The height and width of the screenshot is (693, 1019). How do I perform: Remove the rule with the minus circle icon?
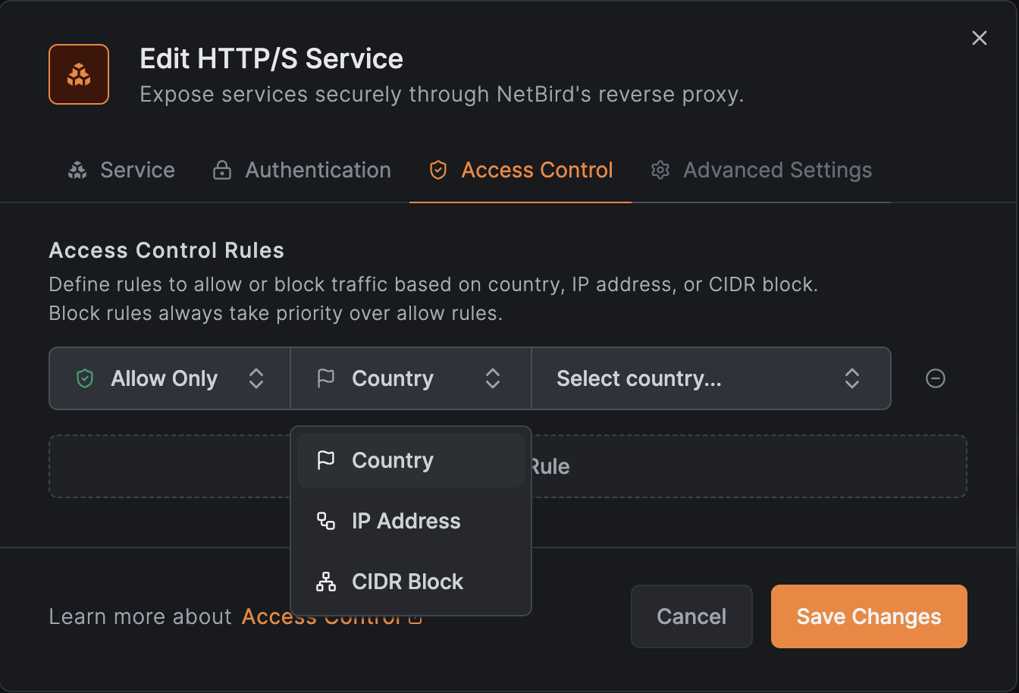pos(936,378)
